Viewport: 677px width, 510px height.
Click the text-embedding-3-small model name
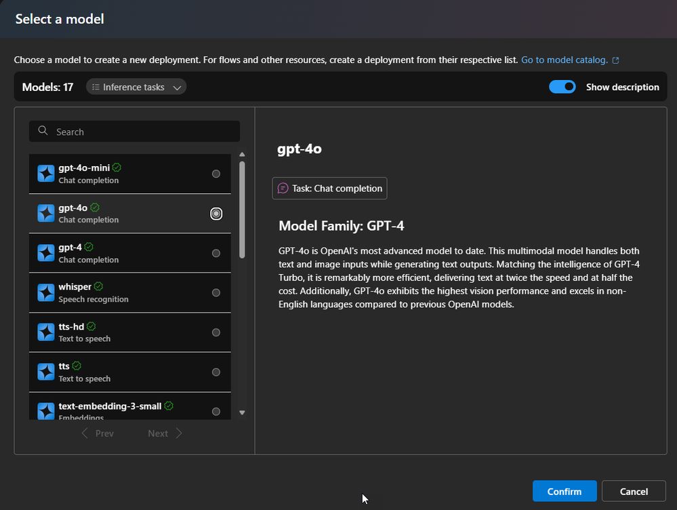(110, 406)
